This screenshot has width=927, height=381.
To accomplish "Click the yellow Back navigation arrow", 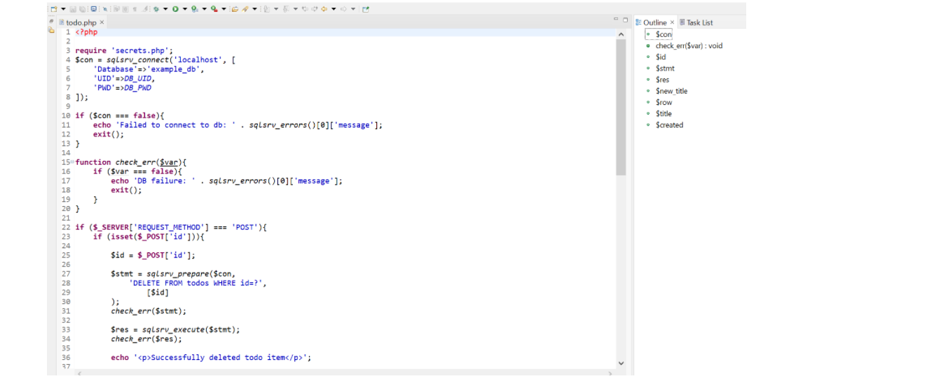I will tap(324, 9).
